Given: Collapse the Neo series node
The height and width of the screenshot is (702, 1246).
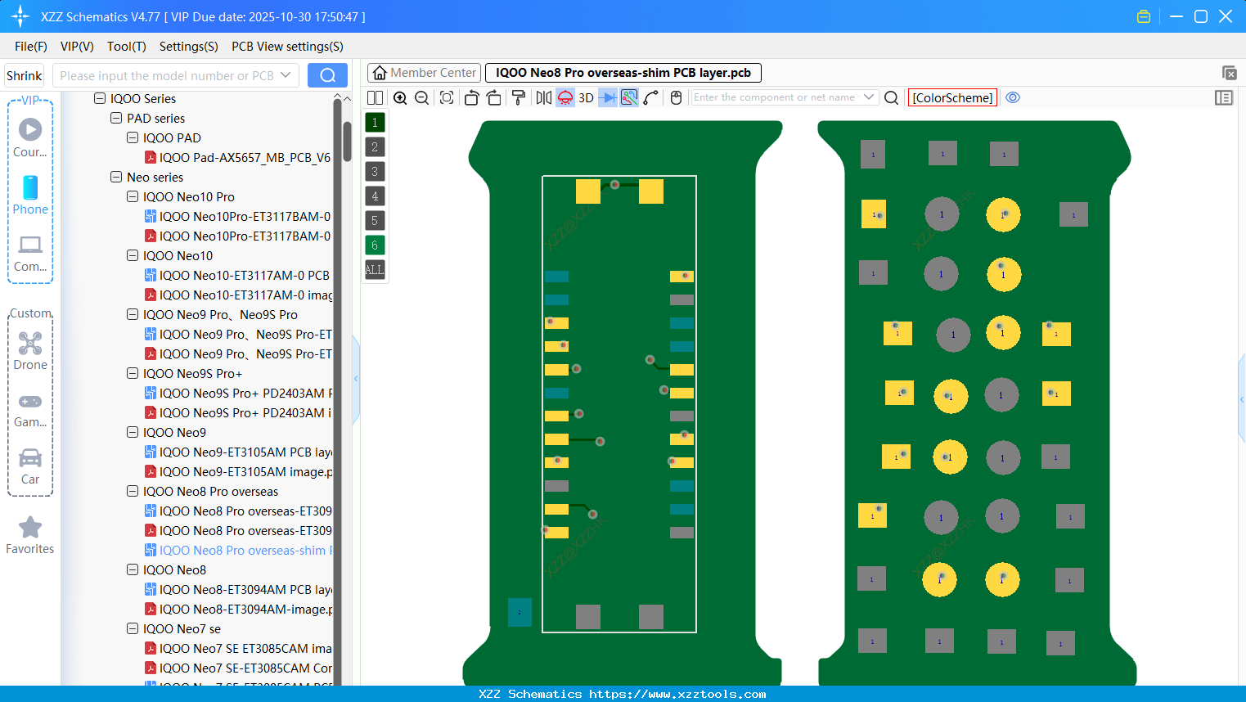Looking at the screenshot, I should point(116,177).
